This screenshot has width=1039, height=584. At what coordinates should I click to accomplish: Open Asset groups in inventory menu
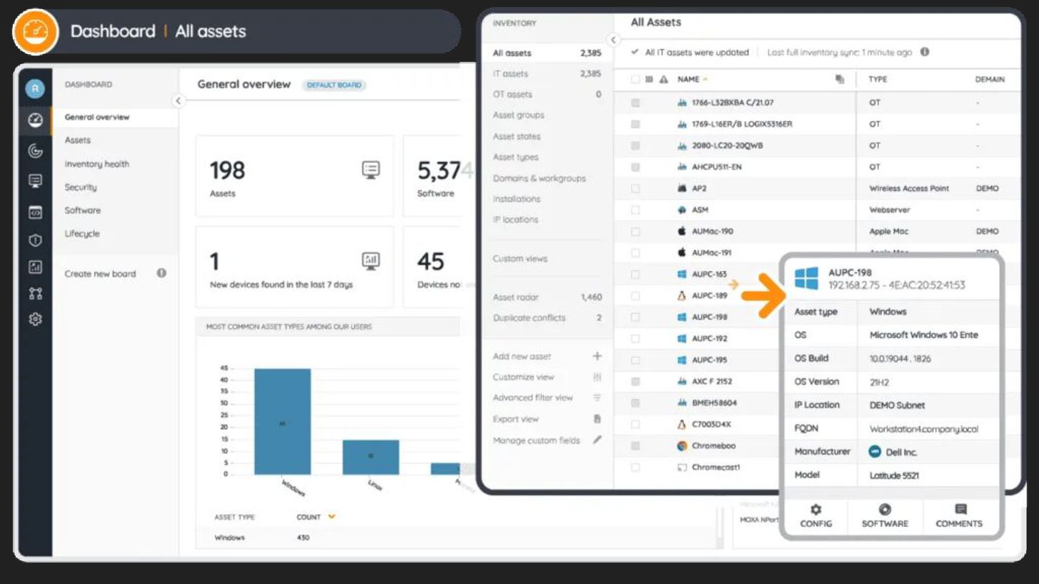point(518,115)
